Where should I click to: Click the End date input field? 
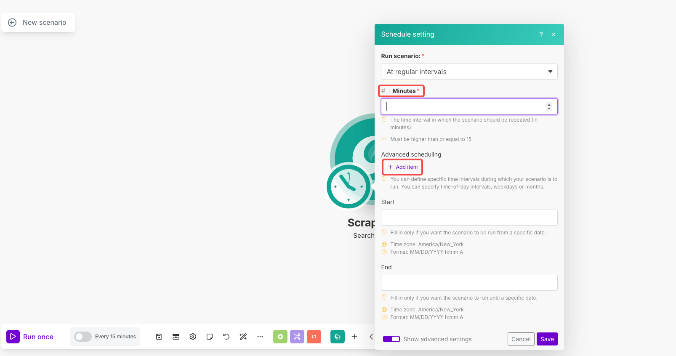(469, 283)
